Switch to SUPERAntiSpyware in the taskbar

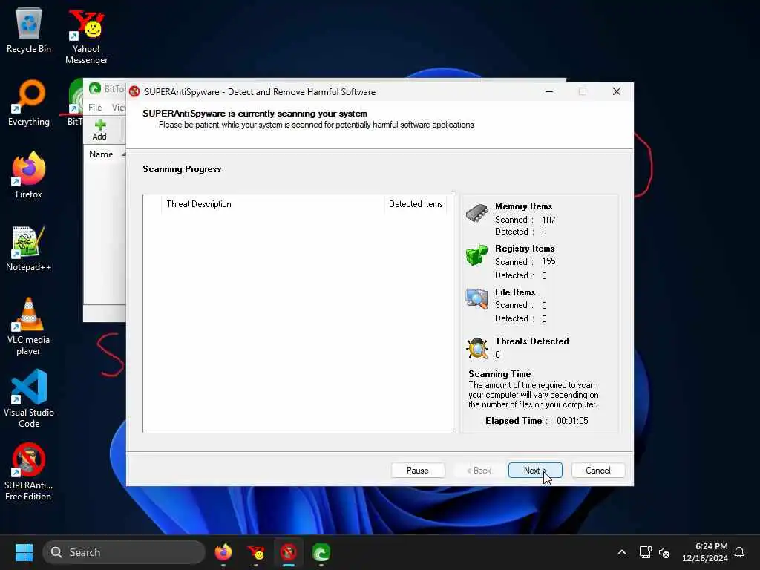click(x=289, y=552)
